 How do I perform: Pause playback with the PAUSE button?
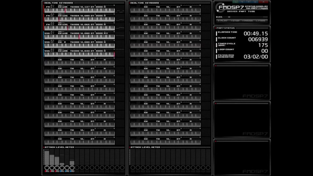pos(247,21)
